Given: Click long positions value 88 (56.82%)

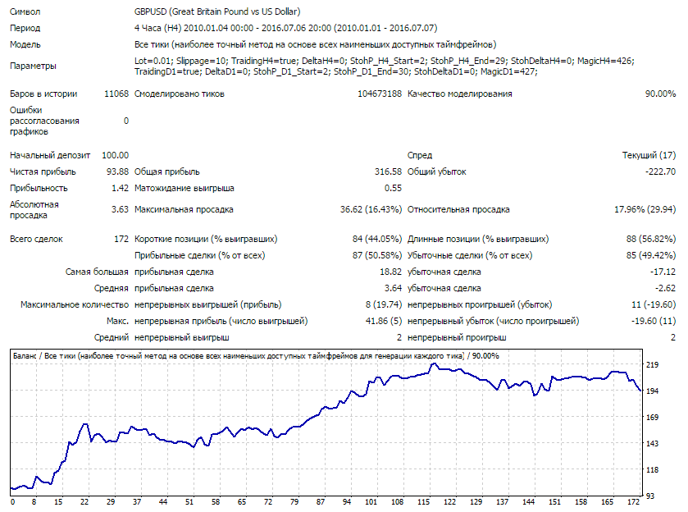Looking at the screenshot, I should click(651, 239).
